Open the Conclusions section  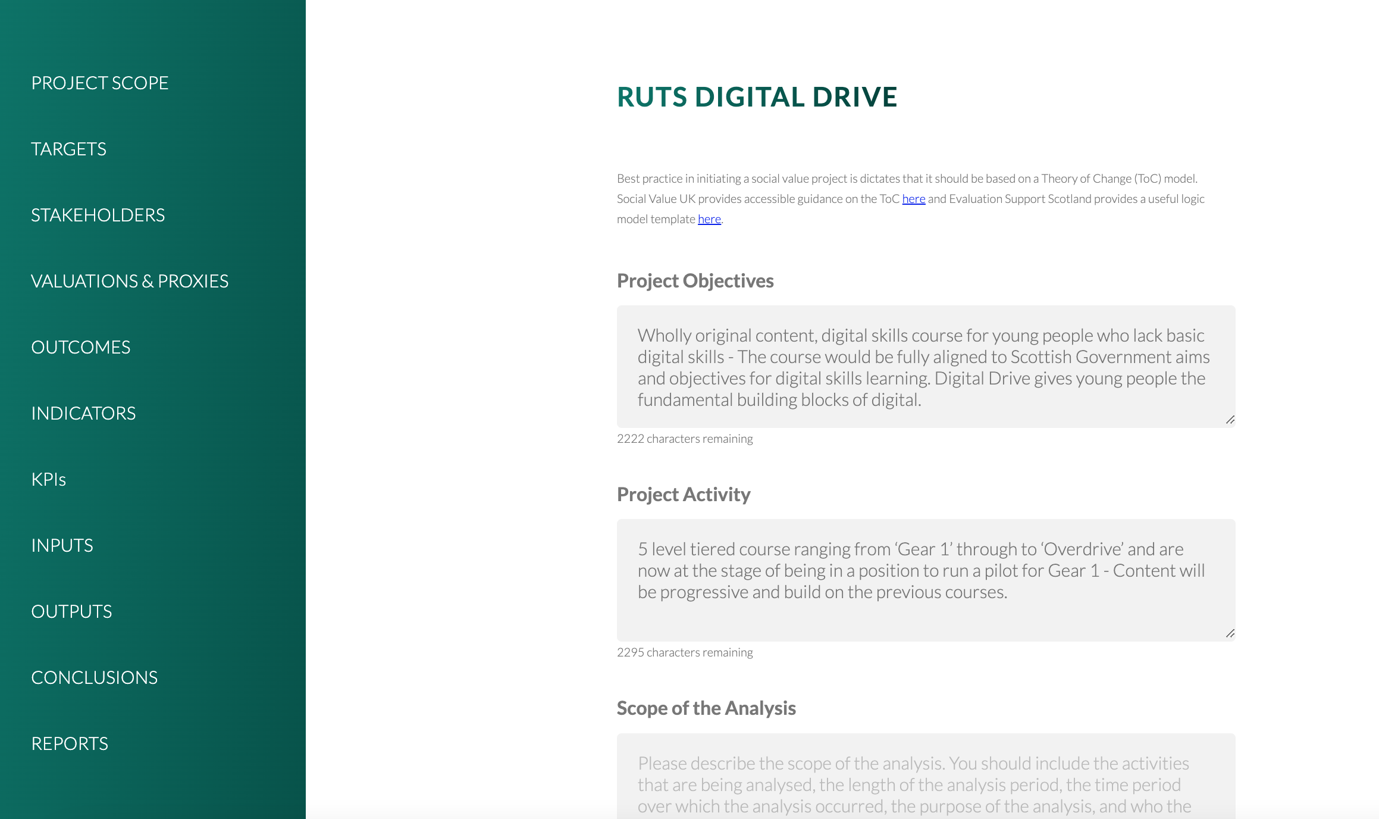[x=95, y=677]
